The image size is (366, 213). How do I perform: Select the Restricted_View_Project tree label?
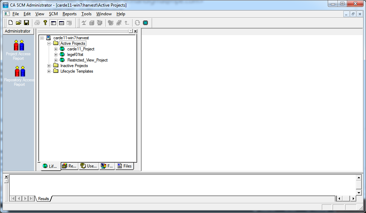point(88,60)
